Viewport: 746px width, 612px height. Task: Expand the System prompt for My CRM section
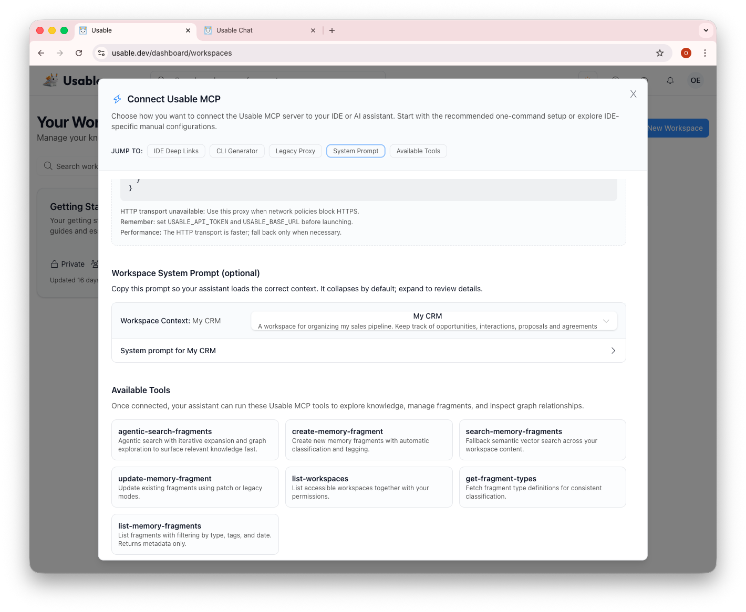tap(613, 351)
